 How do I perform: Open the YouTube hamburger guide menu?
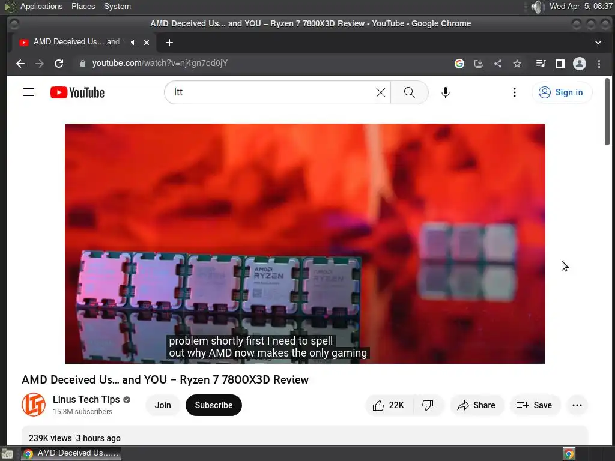coord(29,92)
